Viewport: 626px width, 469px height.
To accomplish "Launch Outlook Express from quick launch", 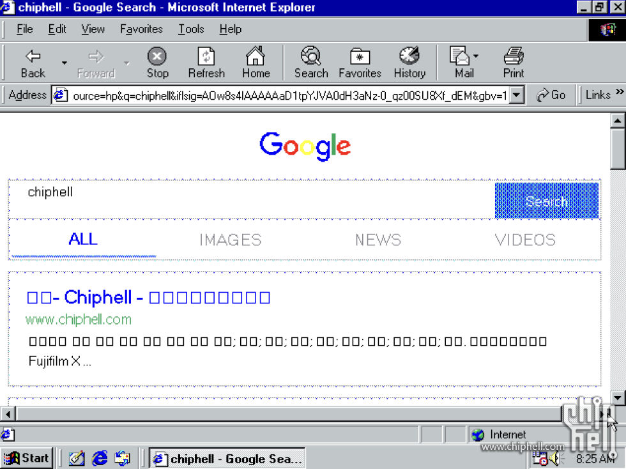I will (x=122, y=458).
